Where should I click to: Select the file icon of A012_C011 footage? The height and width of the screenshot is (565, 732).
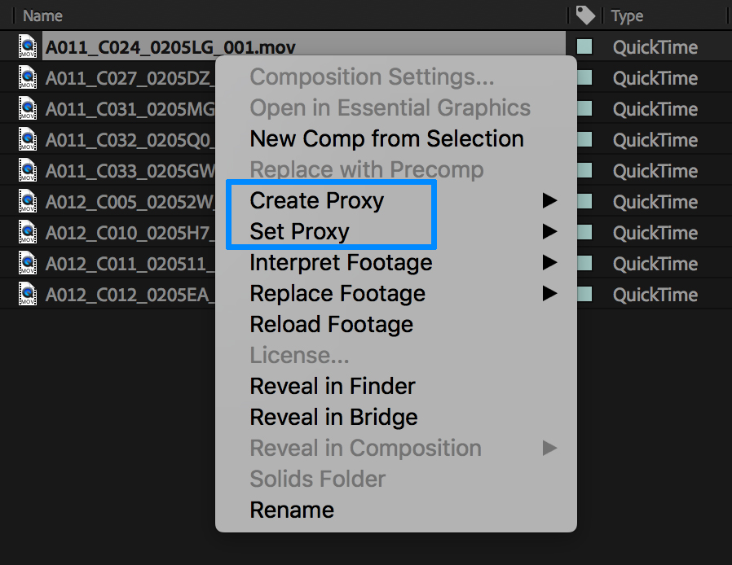click(x=29, y=264)
